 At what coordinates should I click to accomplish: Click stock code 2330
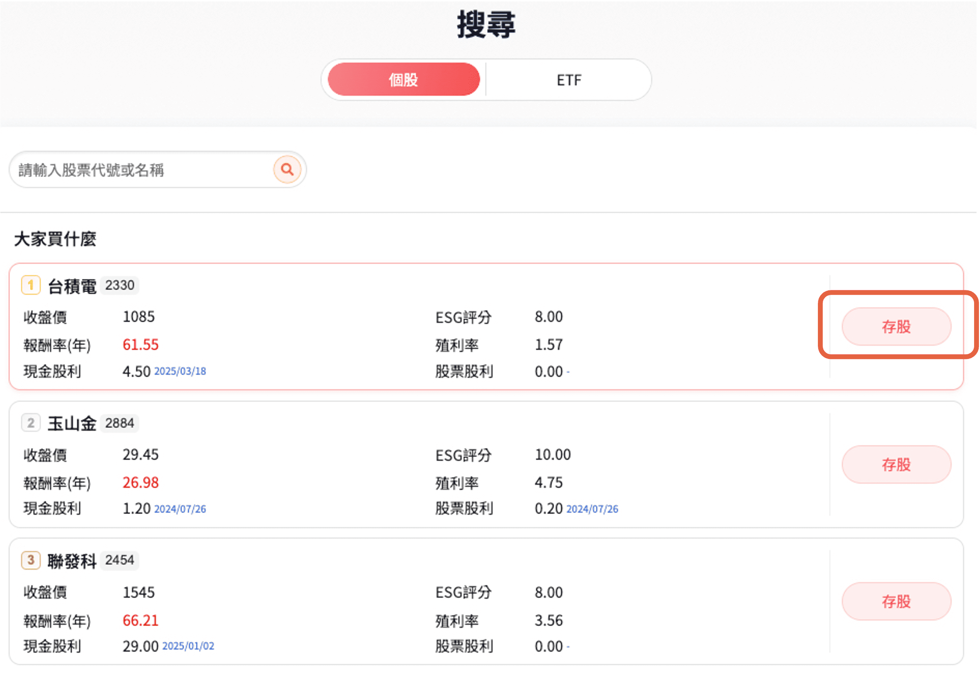pyautogui.click(x=120, y=285)
